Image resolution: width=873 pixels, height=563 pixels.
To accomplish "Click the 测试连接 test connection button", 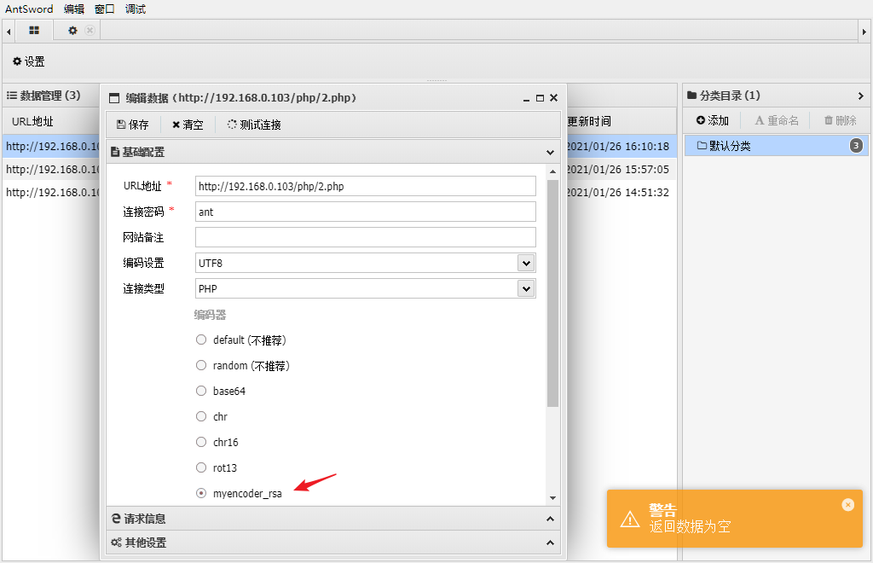I will (x=254, y=125).
